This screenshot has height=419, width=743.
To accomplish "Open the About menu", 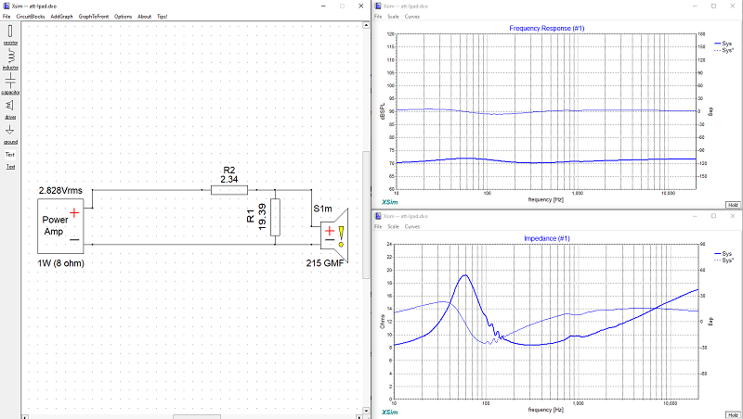I will pos(144,16).
